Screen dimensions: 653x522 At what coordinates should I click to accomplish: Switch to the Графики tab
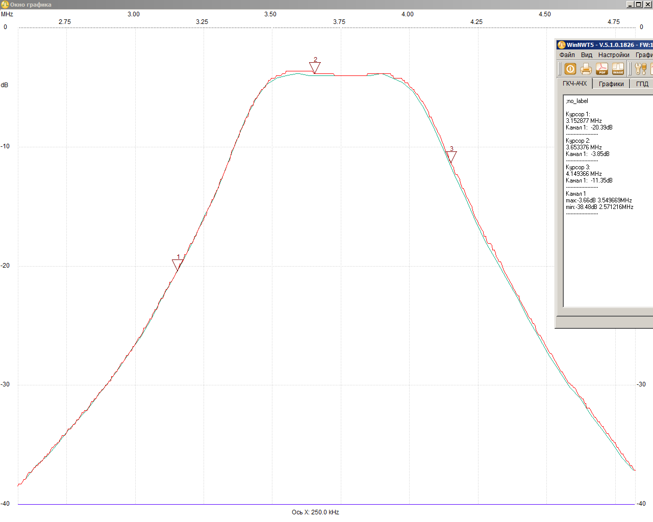(x=611, y=84)
